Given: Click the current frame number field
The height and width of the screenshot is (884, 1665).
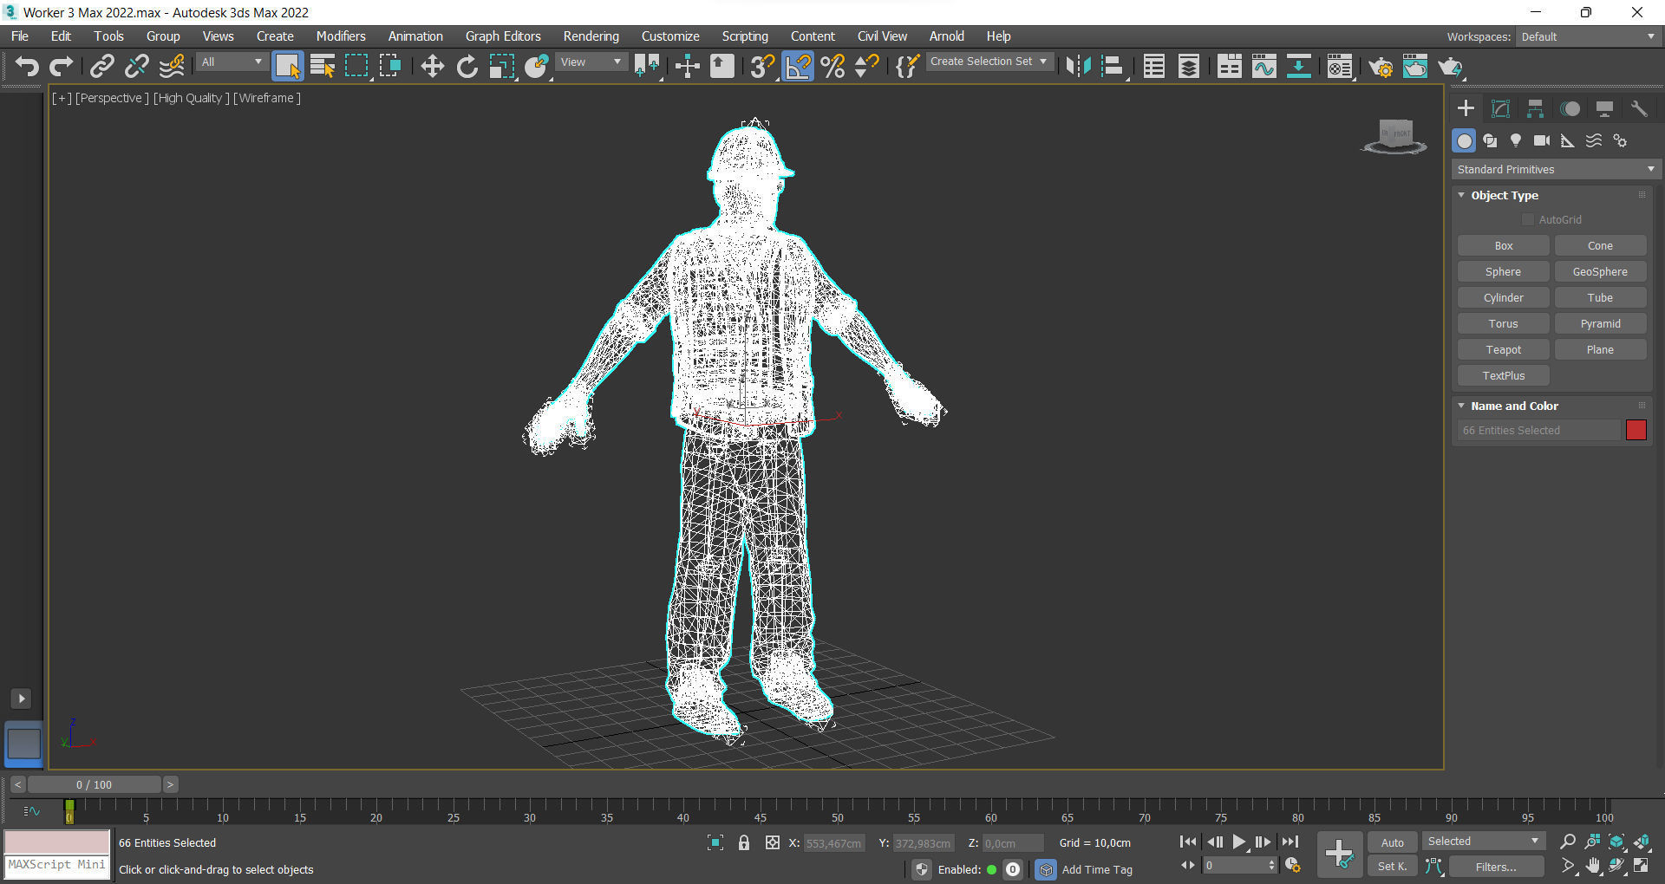Looking at the screenshot, I should click(1235, 866).
